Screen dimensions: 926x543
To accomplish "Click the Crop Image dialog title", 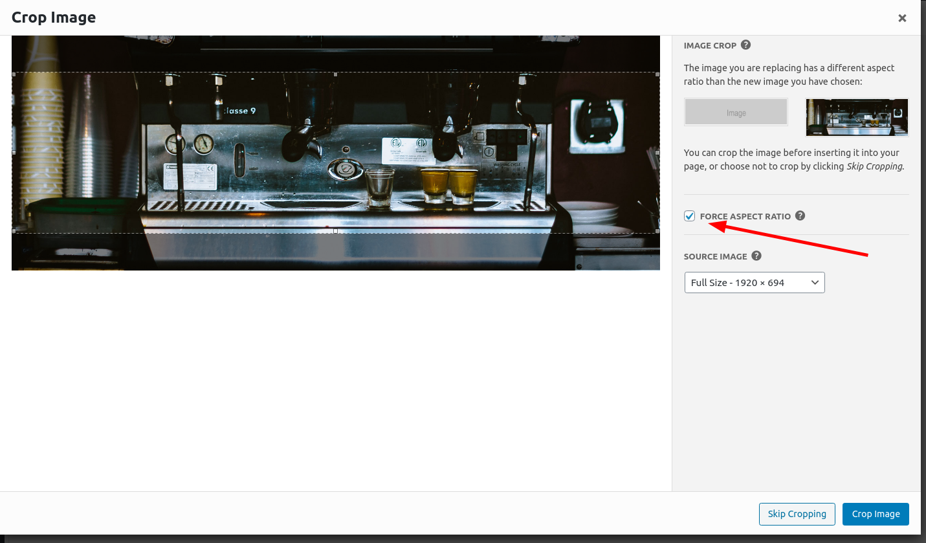I will tap(54, 17).
